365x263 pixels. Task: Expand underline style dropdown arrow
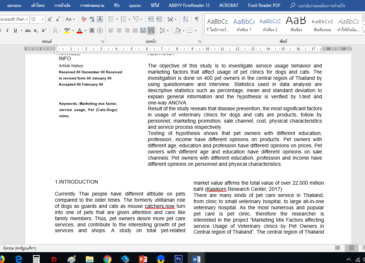tap(21, 30)
